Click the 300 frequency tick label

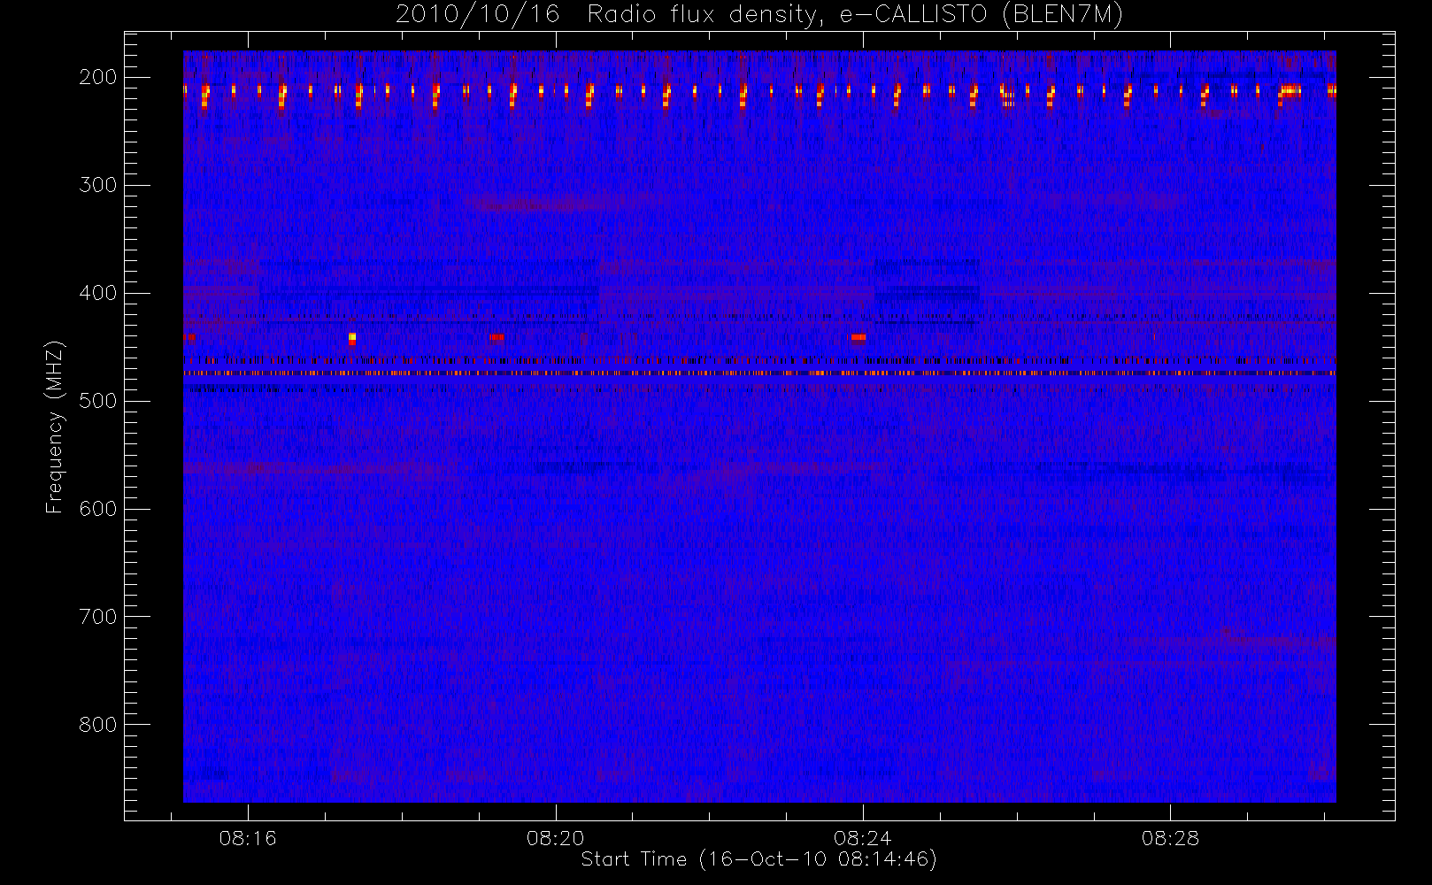(x=98, y=185)
